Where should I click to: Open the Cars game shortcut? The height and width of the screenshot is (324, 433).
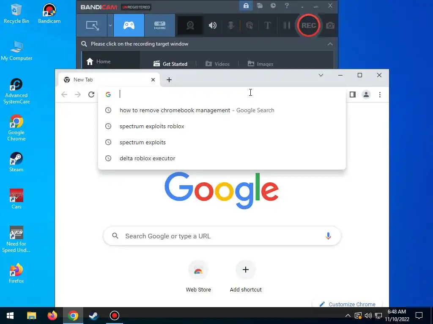16,199
